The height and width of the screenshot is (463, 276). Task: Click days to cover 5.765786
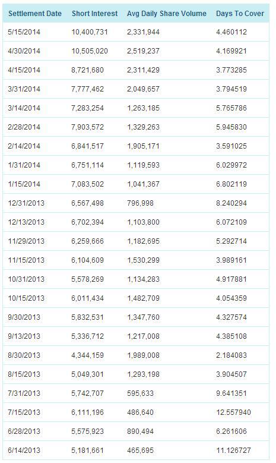(231, 108)
